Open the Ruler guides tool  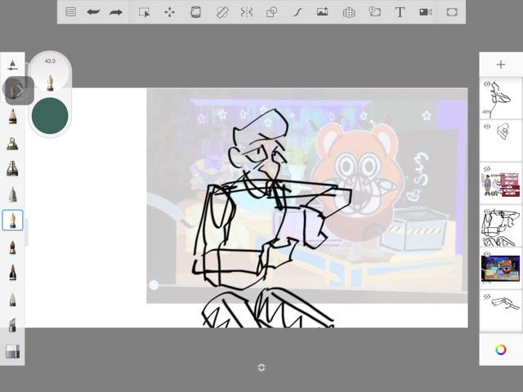click(221, 12)
